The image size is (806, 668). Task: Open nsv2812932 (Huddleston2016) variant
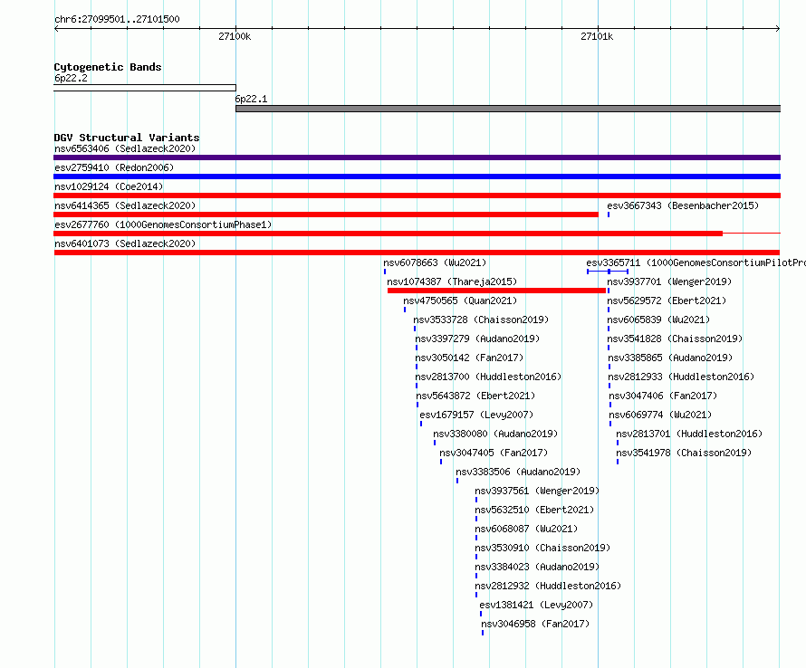(x=548, y=586)
